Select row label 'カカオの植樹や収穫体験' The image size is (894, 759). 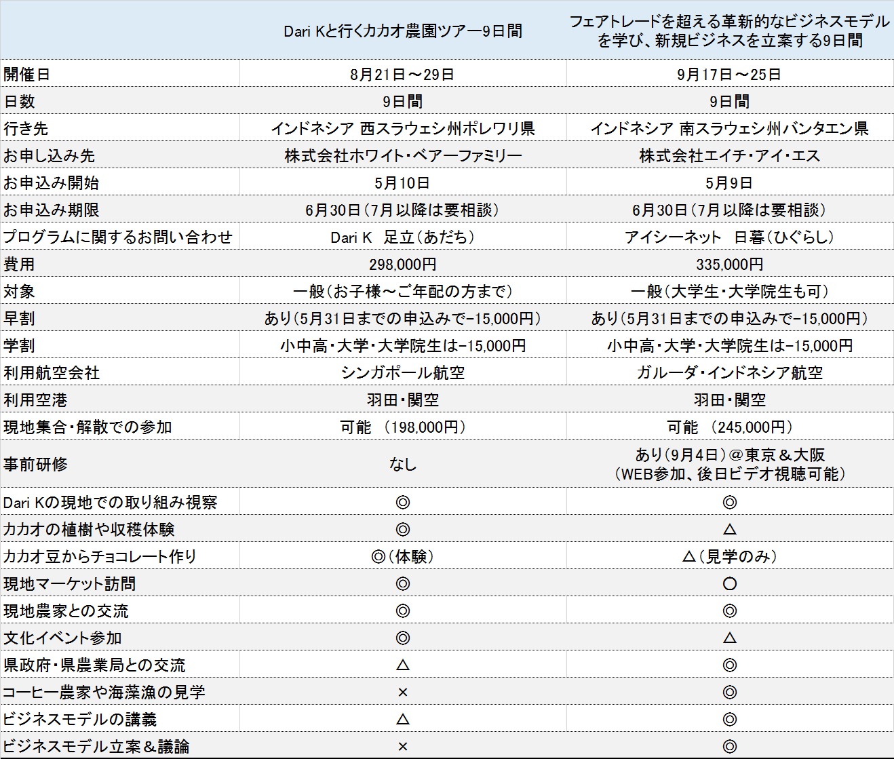(x=90, y=530)
